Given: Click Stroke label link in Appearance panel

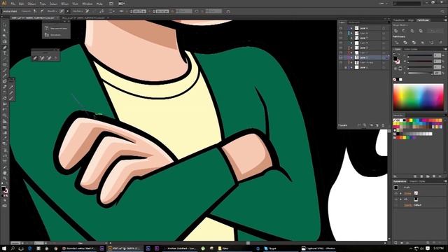Looking at the screenshot, I should point(407,193).
